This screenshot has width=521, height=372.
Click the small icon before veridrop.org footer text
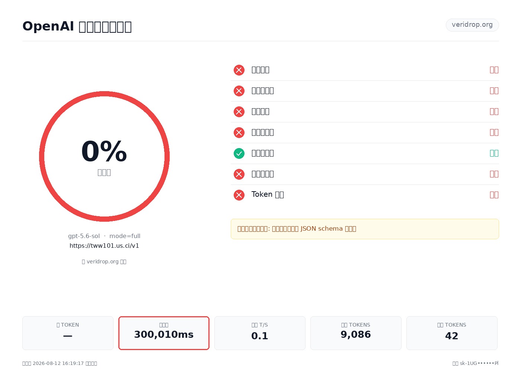(x=83, y=262)
